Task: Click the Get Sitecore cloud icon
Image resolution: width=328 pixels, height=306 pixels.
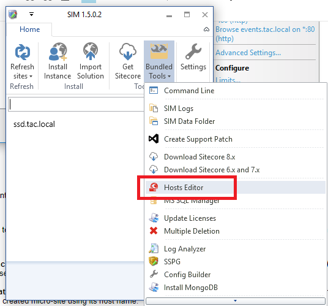Action: 128,52
